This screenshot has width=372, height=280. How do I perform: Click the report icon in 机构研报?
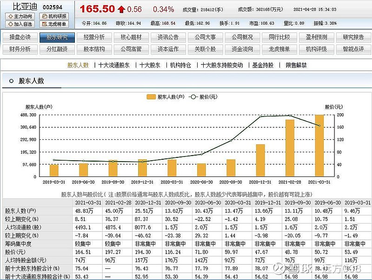(45, 16)
